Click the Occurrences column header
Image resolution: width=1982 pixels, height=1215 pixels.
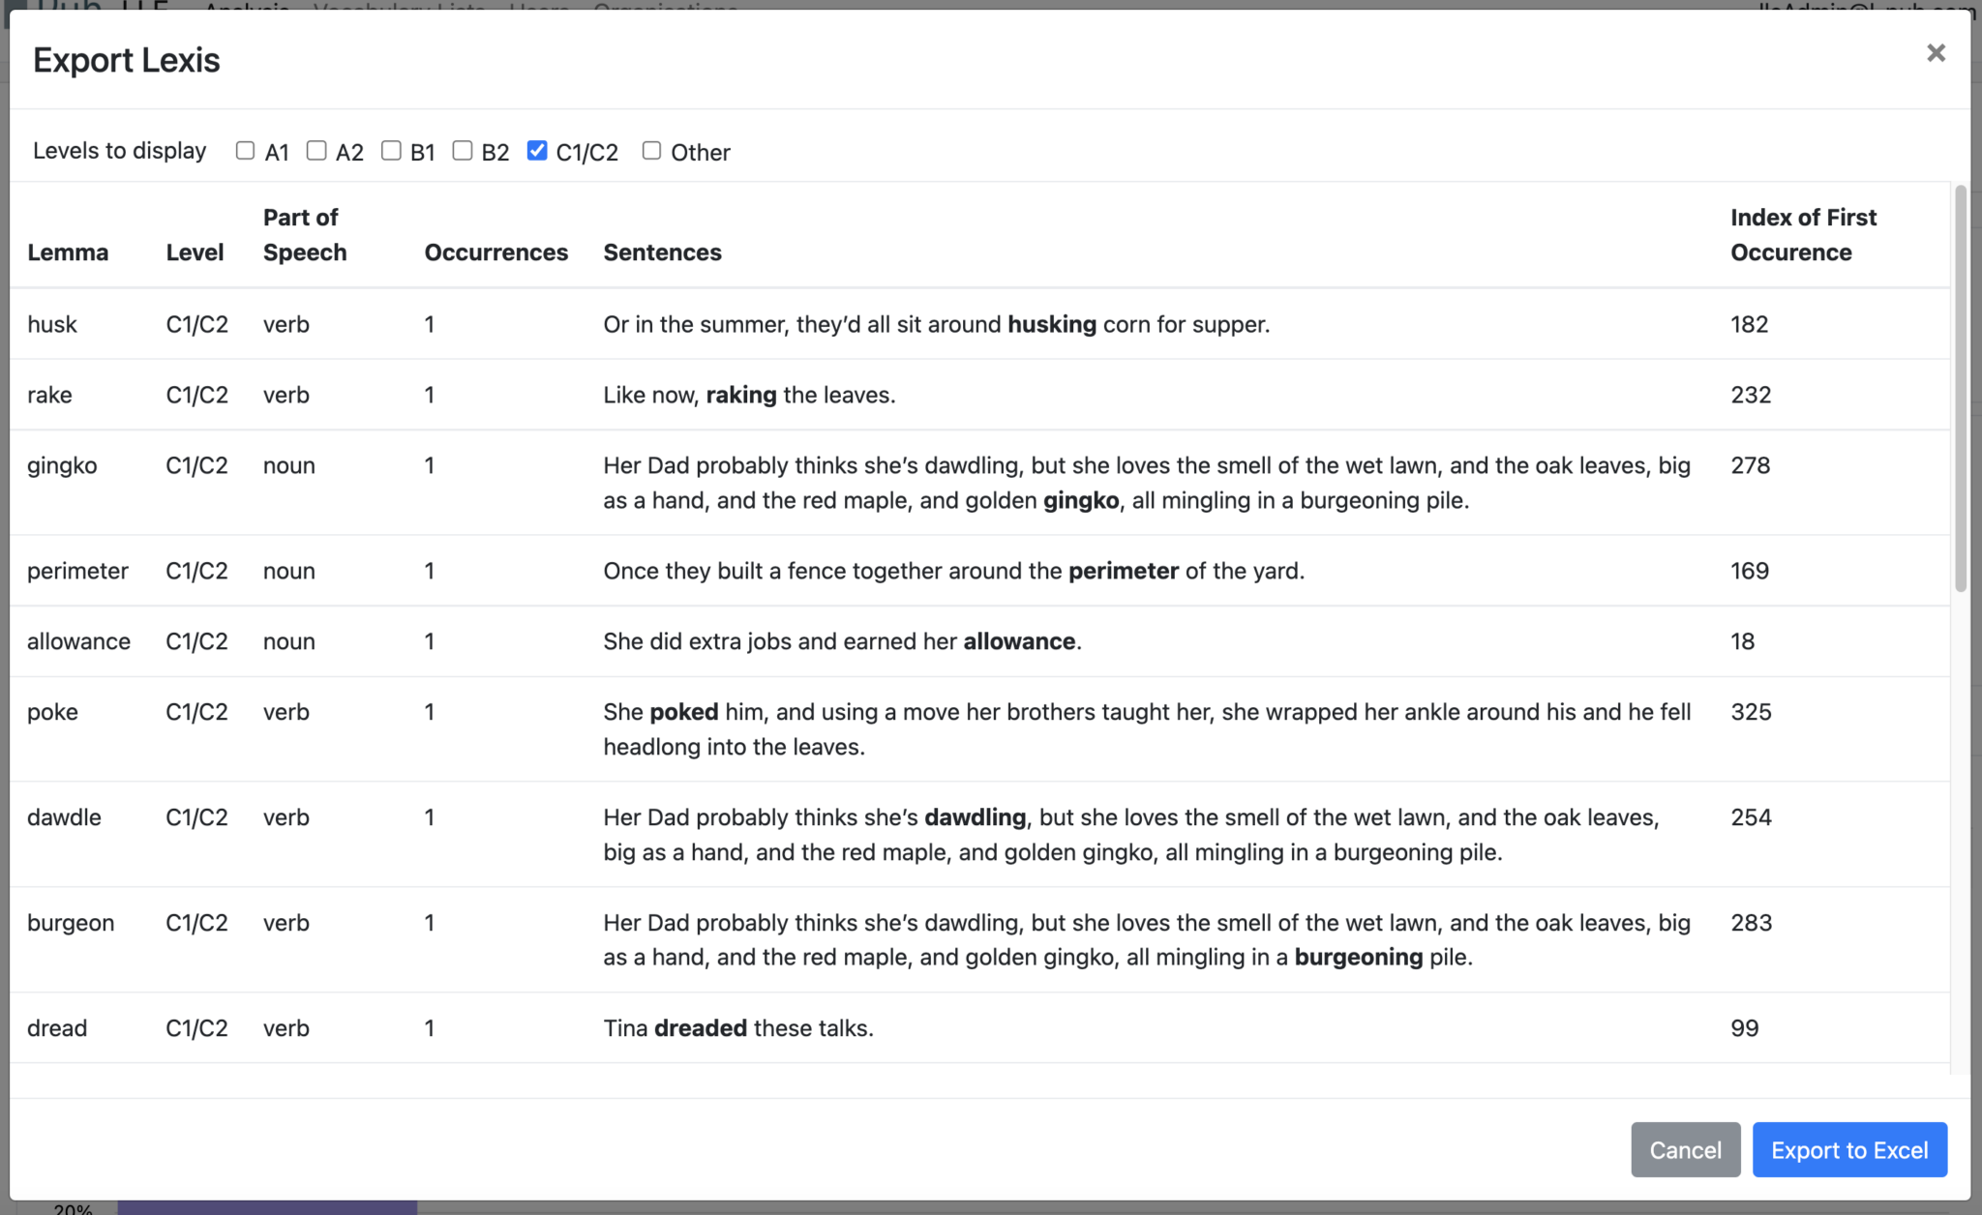pyautogui.click(x=495, y=252)
